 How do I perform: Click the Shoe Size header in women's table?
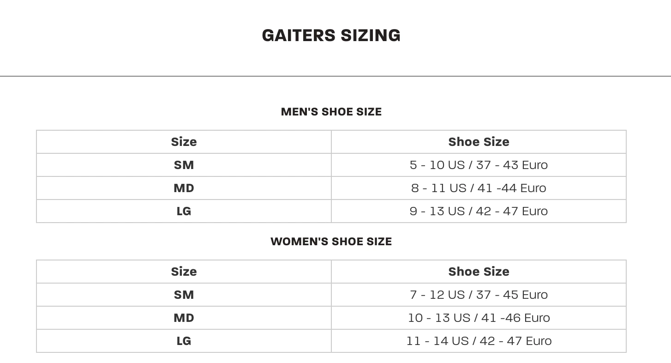479,272
